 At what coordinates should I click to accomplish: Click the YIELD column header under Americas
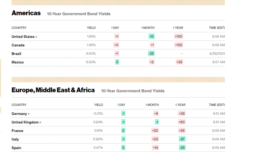pyautogui.click(x=91, y=28)
